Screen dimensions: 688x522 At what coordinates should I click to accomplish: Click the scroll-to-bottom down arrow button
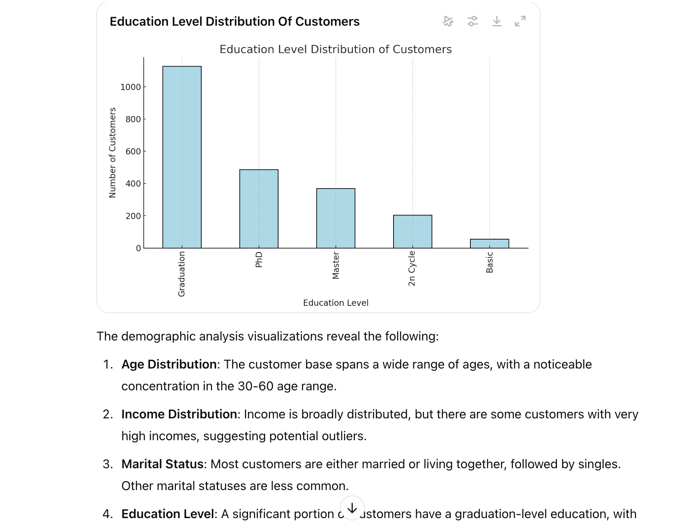click(352, 508)
